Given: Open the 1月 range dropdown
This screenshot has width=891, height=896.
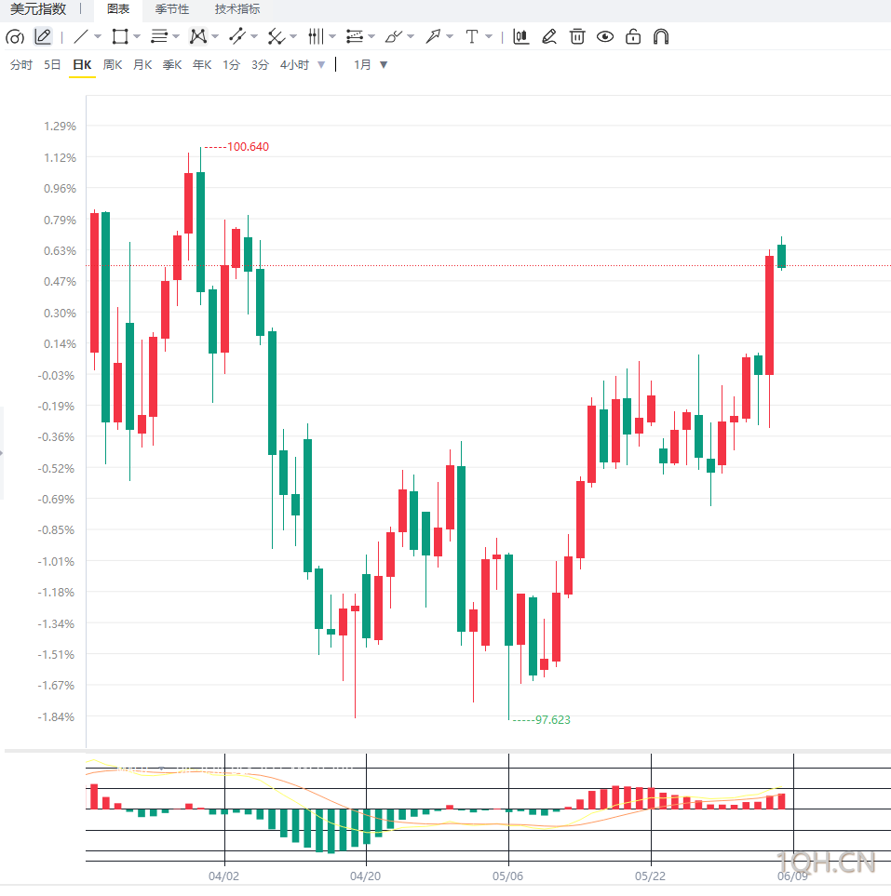Looking at the screenshot, I should [371, 64].
